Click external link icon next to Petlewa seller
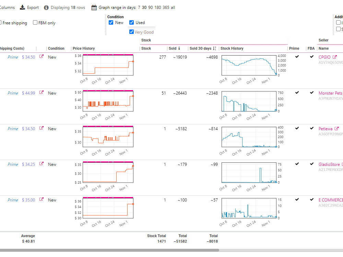 (336, 128)
